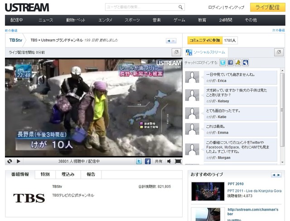Enter fullscreen video mode
290x221 pixels.
pos(178,161)
